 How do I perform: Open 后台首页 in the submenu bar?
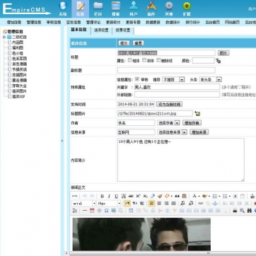pos(212,23)
